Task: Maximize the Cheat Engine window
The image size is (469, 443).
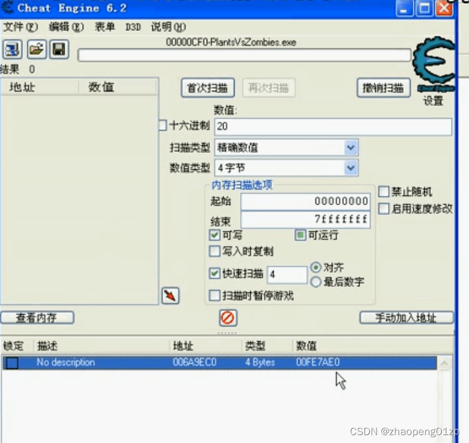Action: pyautogui.click(x=424, y=8)
